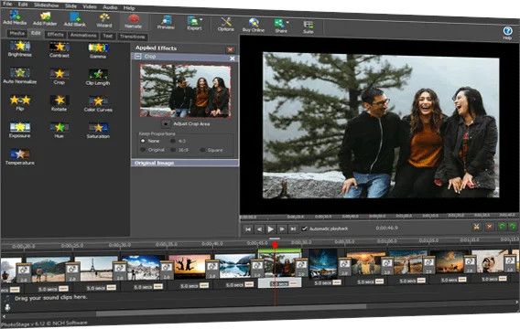Apply the Contrast effect
The image size is (520, 329).
coord(60,50)
